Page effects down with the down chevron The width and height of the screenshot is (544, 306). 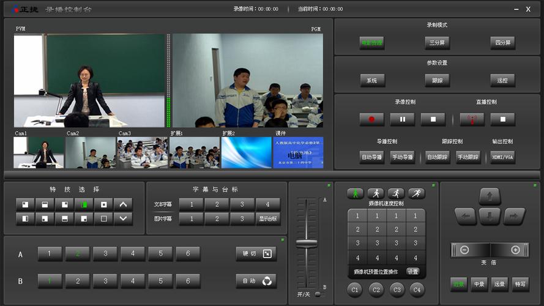click(x=123, y=219)
